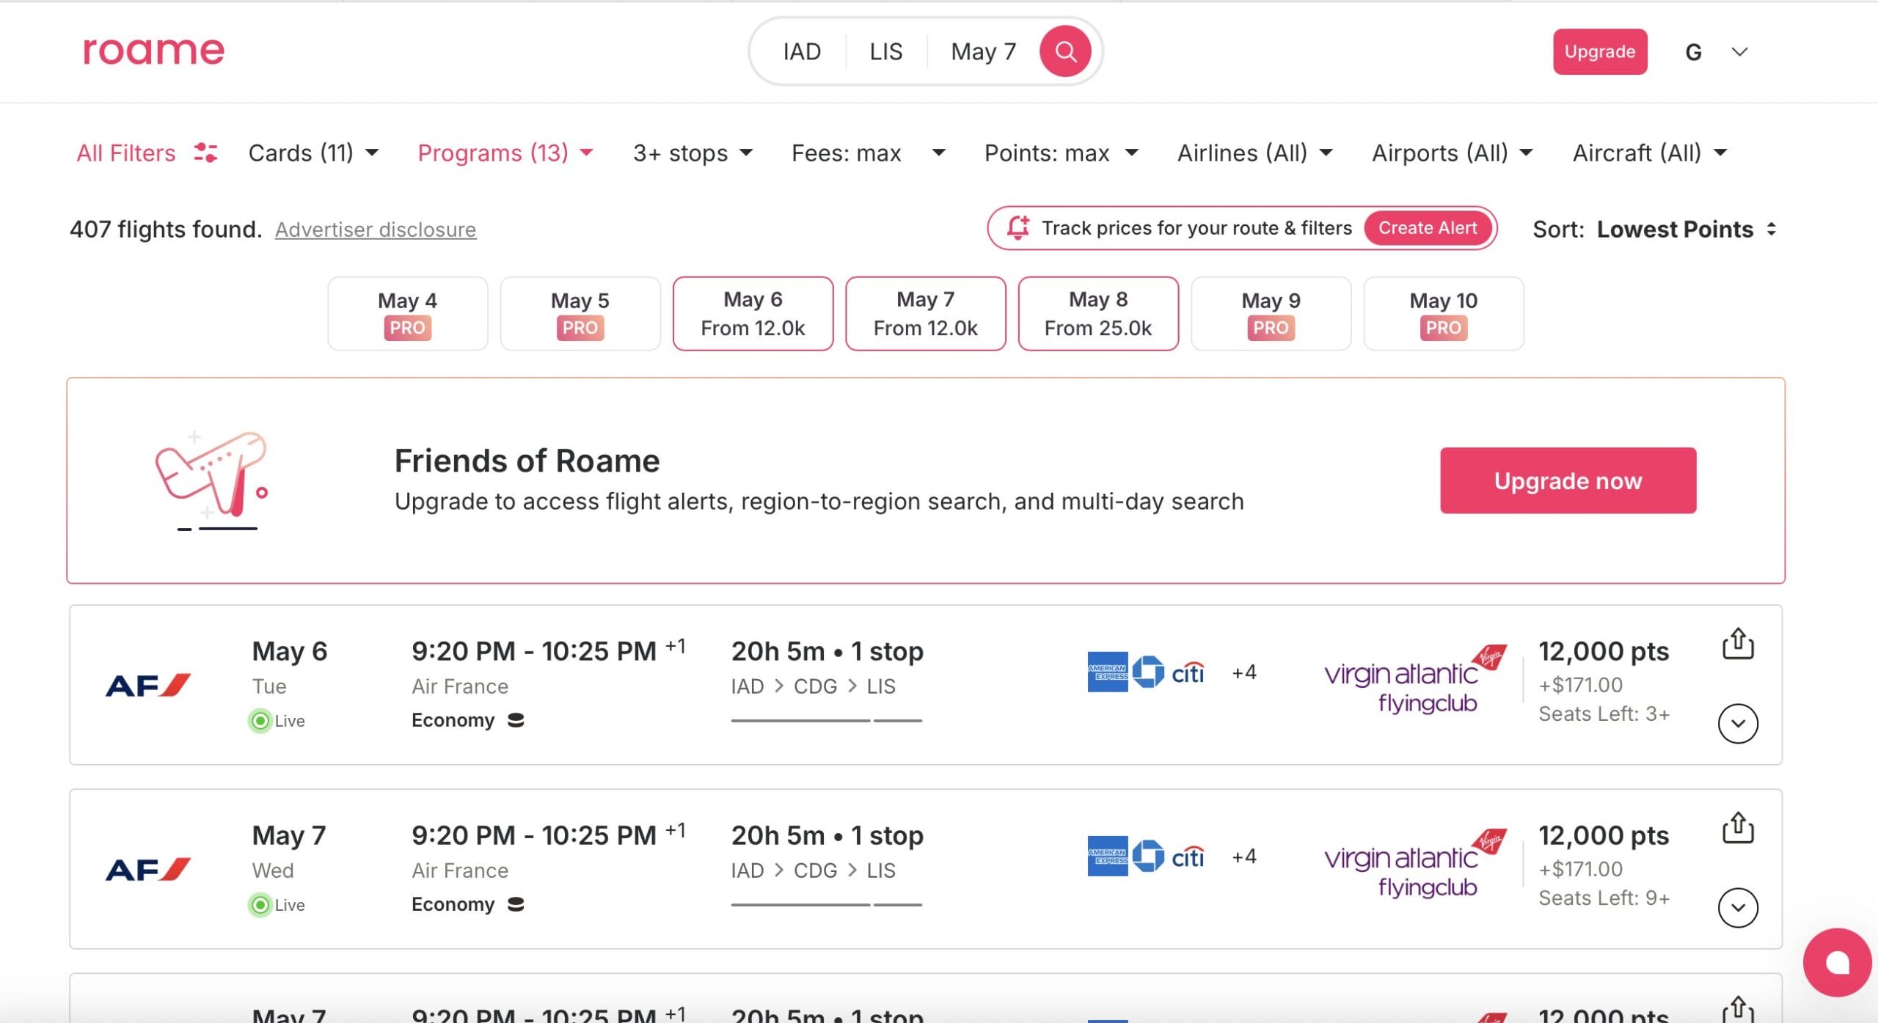Open the Fees: max dropdown
This screenshot has width=1878, height=1023.
(x=868, y=153)
